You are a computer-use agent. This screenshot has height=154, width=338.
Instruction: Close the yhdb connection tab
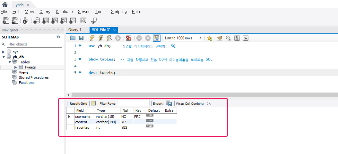pos(28,5)
